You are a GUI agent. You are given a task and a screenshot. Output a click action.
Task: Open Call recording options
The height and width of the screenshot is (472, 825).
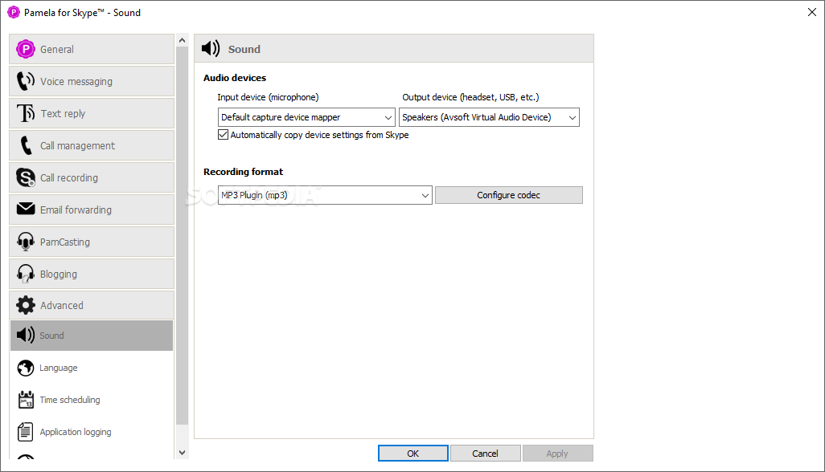(92, 177)
